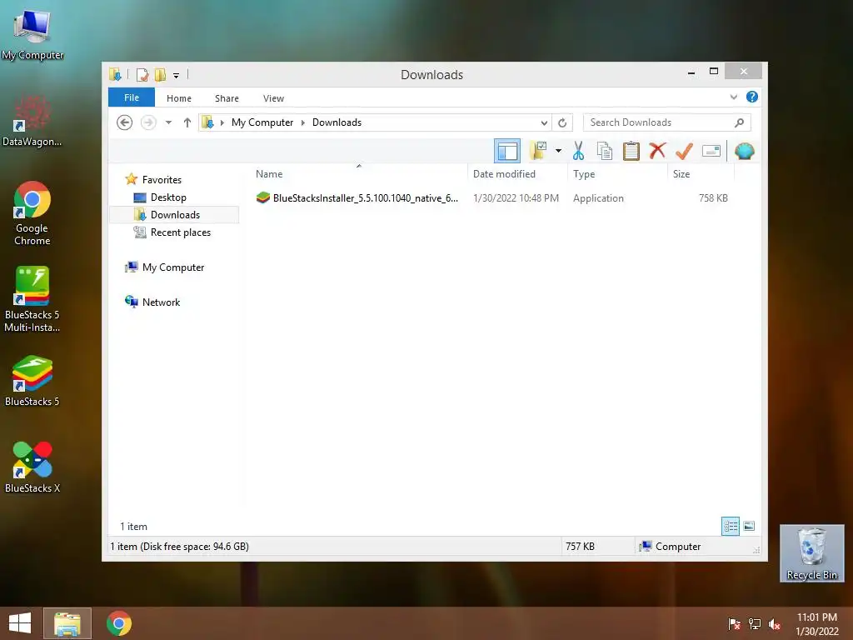Launch Google Chrome desktop shortcut
This screenshot has width=853, height=640.
coord(32,213)
